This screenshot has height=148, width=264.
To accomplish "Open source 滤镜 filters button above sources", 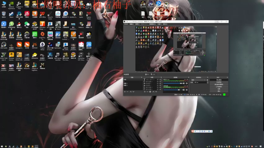I will [153, 74].
